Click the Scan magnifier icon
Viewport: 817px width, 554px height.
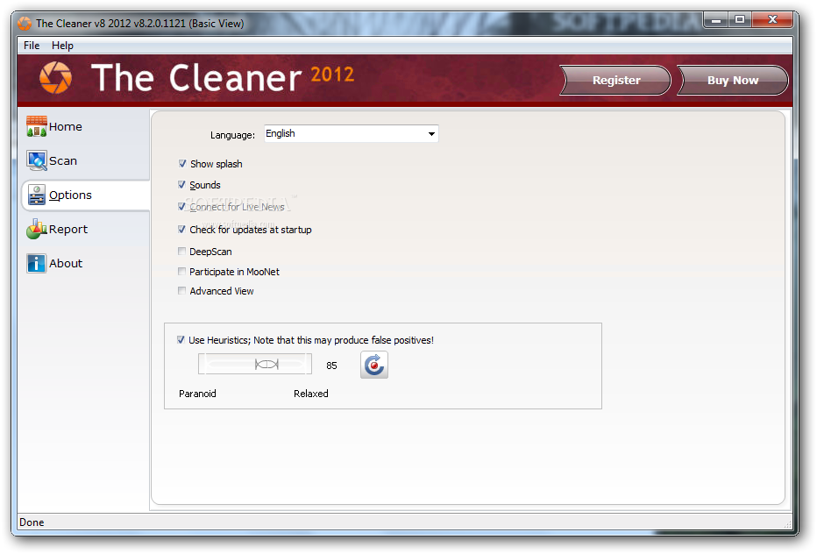[37, 160]
